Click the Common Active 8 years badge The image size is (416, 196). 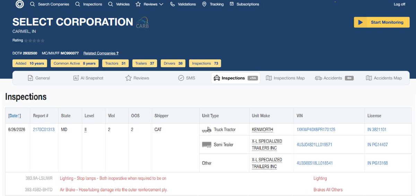(75, 63)
